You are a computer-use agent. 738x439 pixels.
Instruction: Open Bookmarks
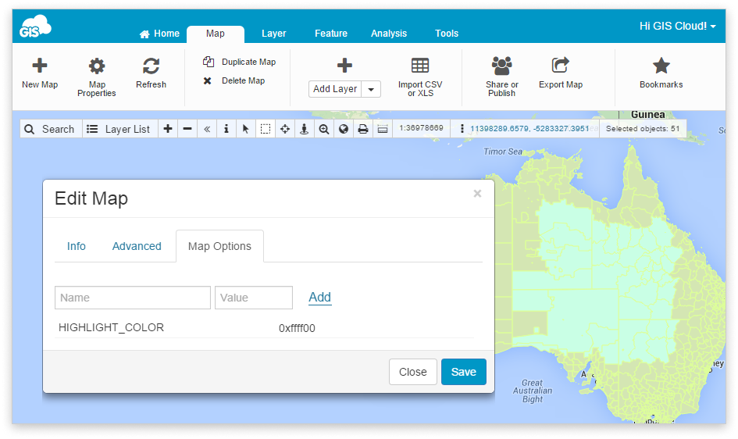pyautogui.click(x=661, y=73)
